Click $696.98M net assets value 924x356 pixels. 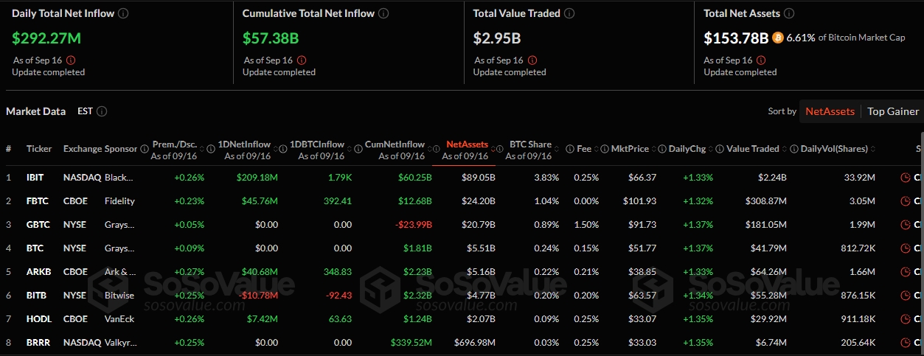474,343
